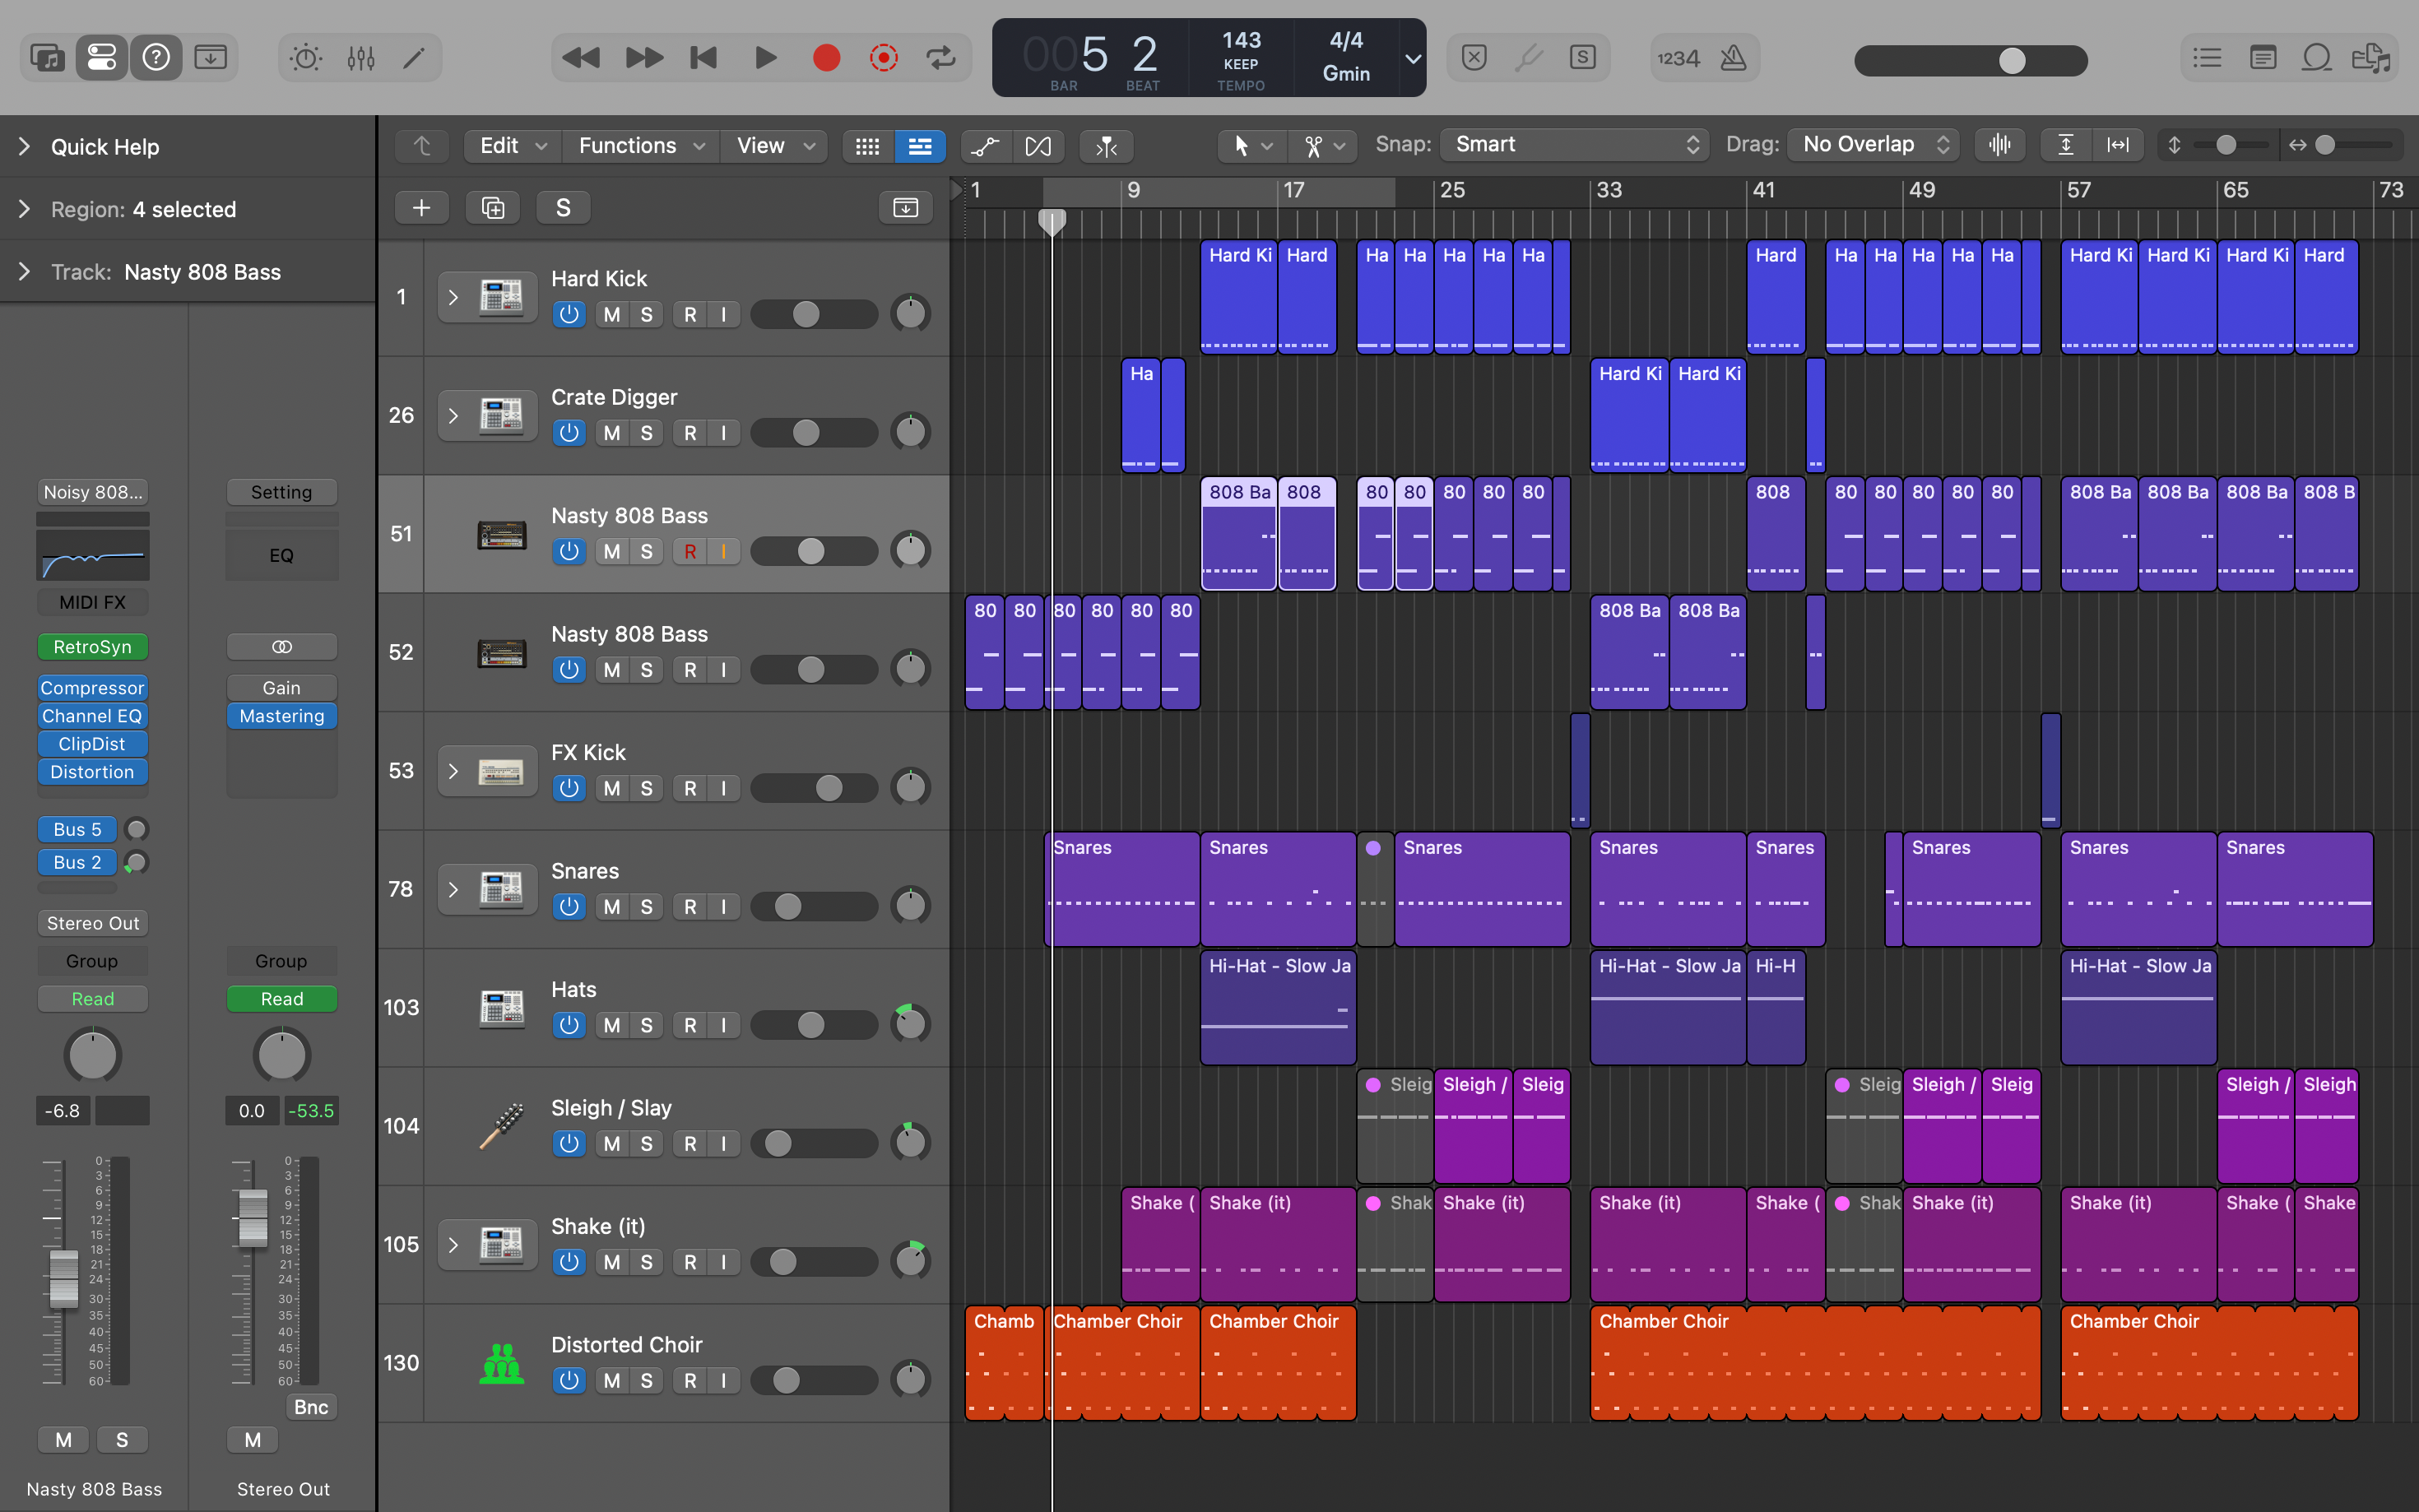This screenshot has width=2419, height=1512.
Task: Click the Record button in transport
Action: tap(826, 58)
